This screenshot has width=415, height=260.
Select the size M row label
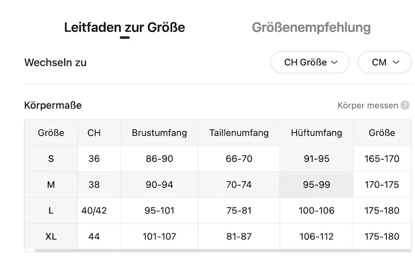[51, 184]
